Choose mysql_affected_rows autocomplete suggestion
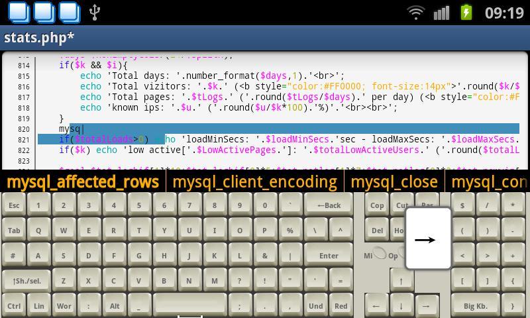This screenshot has height=318, width=530. tap(82, 182)
